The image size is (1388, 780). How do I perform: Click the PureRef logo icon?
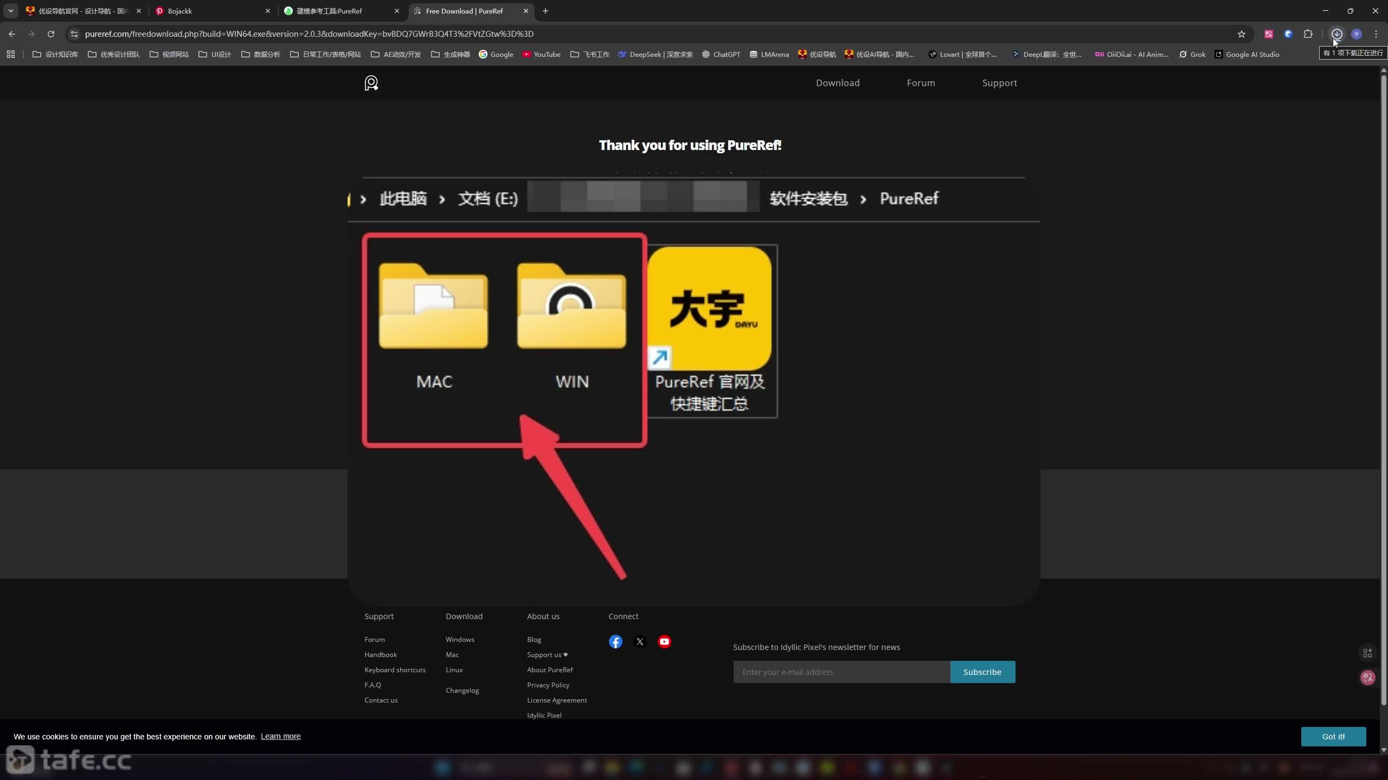point(371,83)
